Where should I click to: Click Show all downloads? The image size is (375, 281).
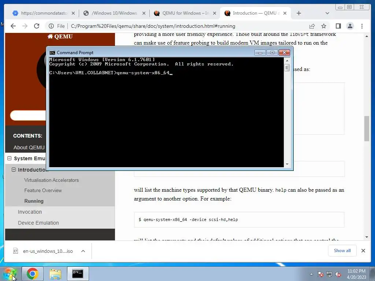pos(342,251)
